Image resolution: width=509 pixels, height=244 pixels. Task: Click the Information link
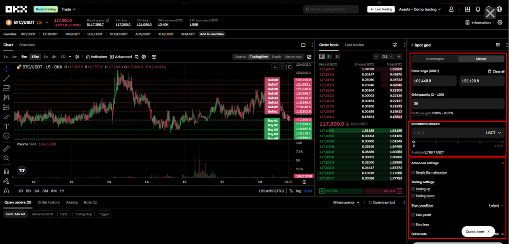478,23
